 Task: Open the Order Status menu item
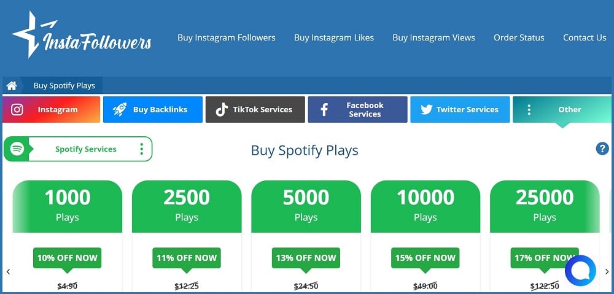pos(519,37)
